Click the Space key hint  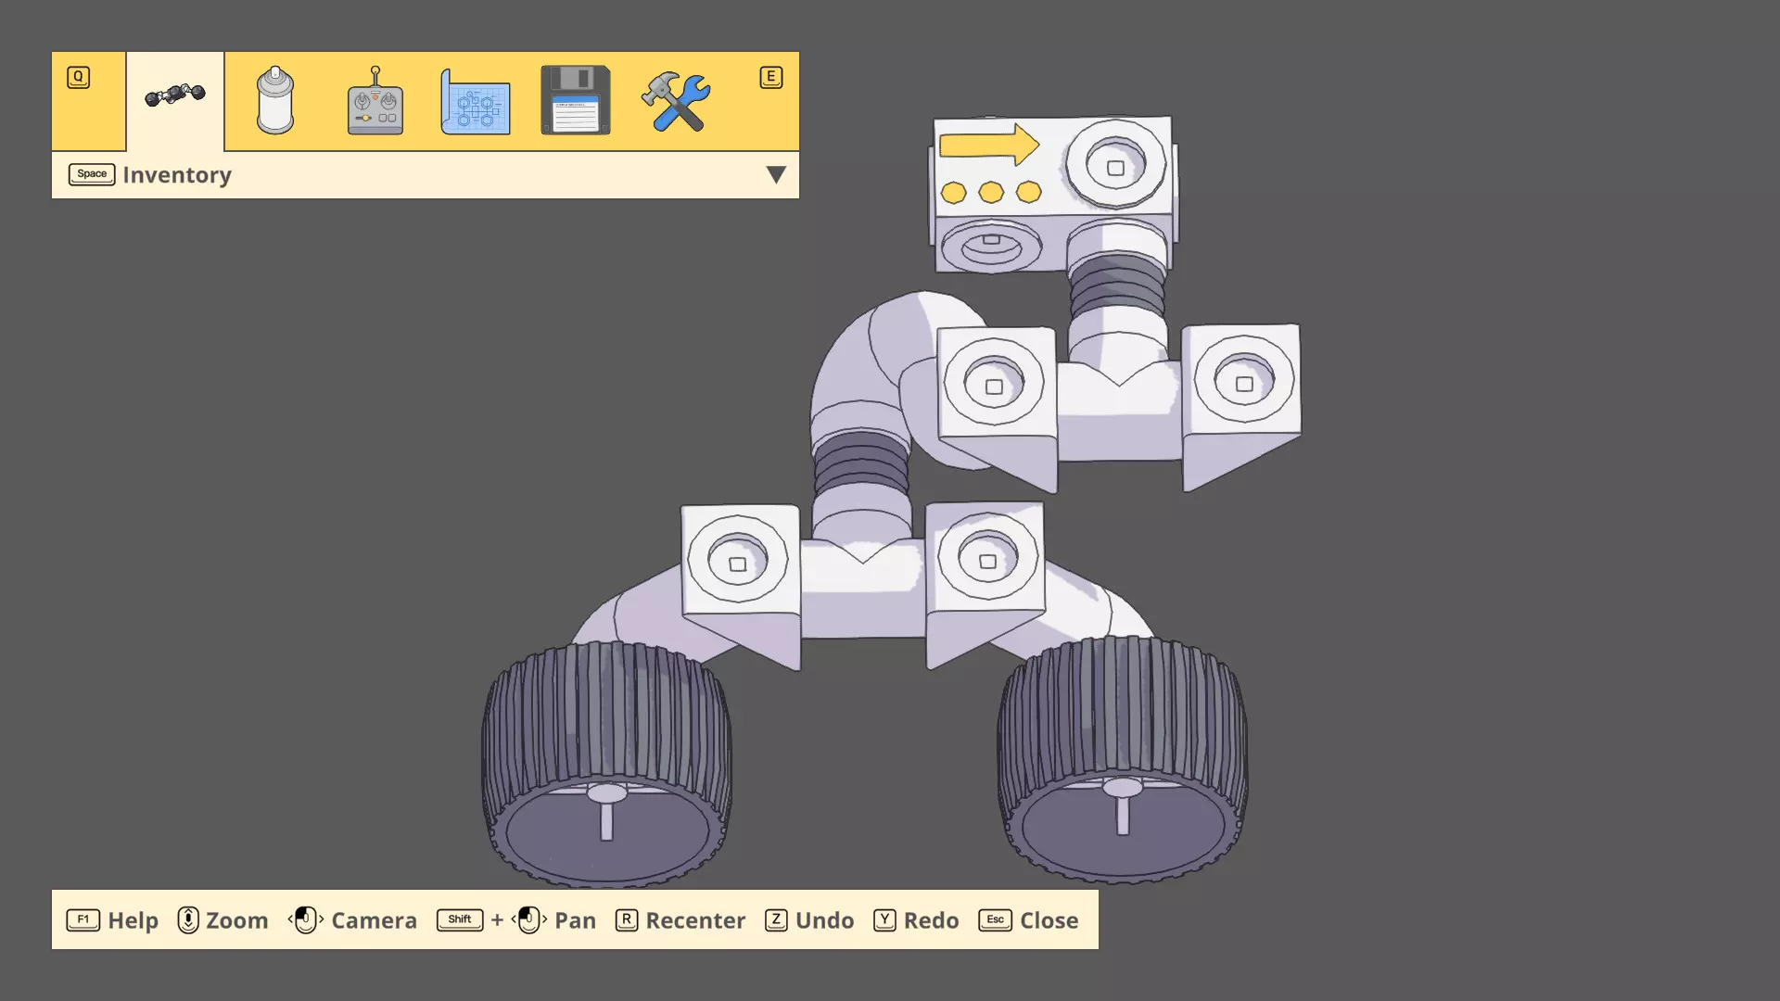(x=92, y=174)
